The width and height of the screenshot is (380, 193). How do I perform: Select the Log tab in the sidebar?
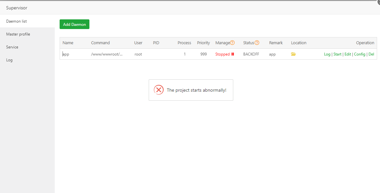pos(9,60)
